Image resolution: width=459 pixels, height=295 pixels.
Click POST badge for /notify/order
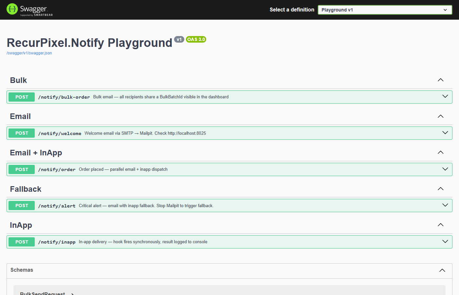coord(22,169)
